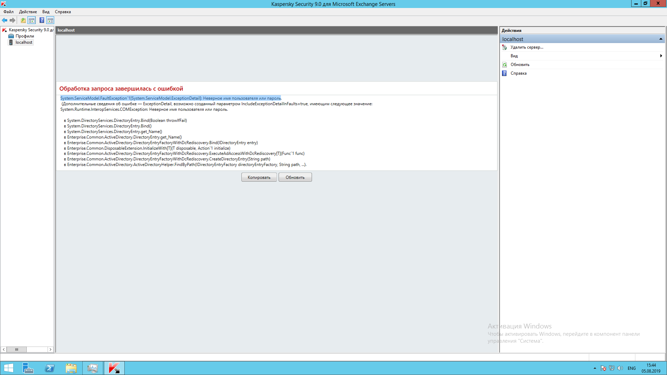Toggle the Action pane toolbar icon
667x375 pixels.
coord(50,20)
